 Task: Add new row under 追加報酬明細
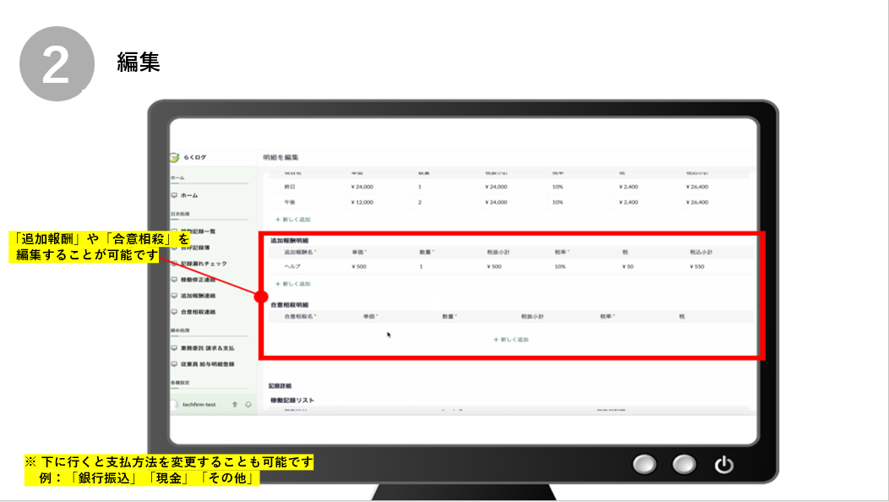[293, 284]
